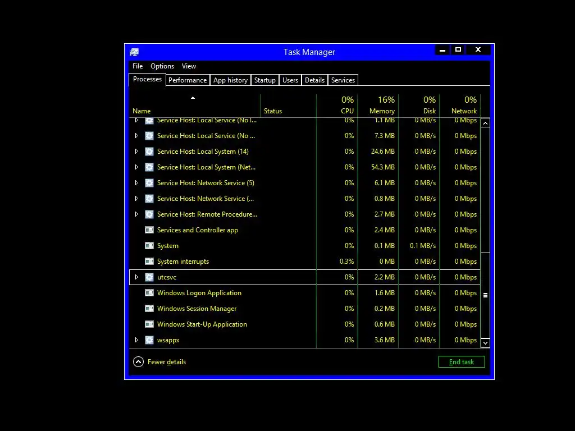
Task: Click the vertical scrollbar thumb
Action: [485, 295]
